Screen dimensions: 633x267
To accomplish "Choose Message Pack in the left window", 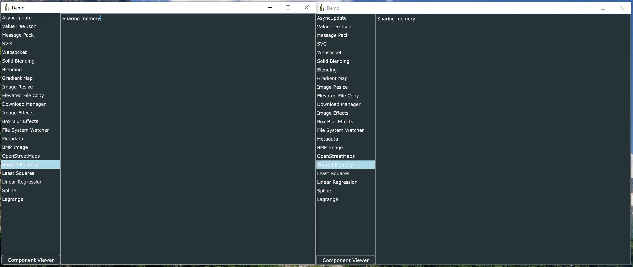I will (x=31, y=35).
